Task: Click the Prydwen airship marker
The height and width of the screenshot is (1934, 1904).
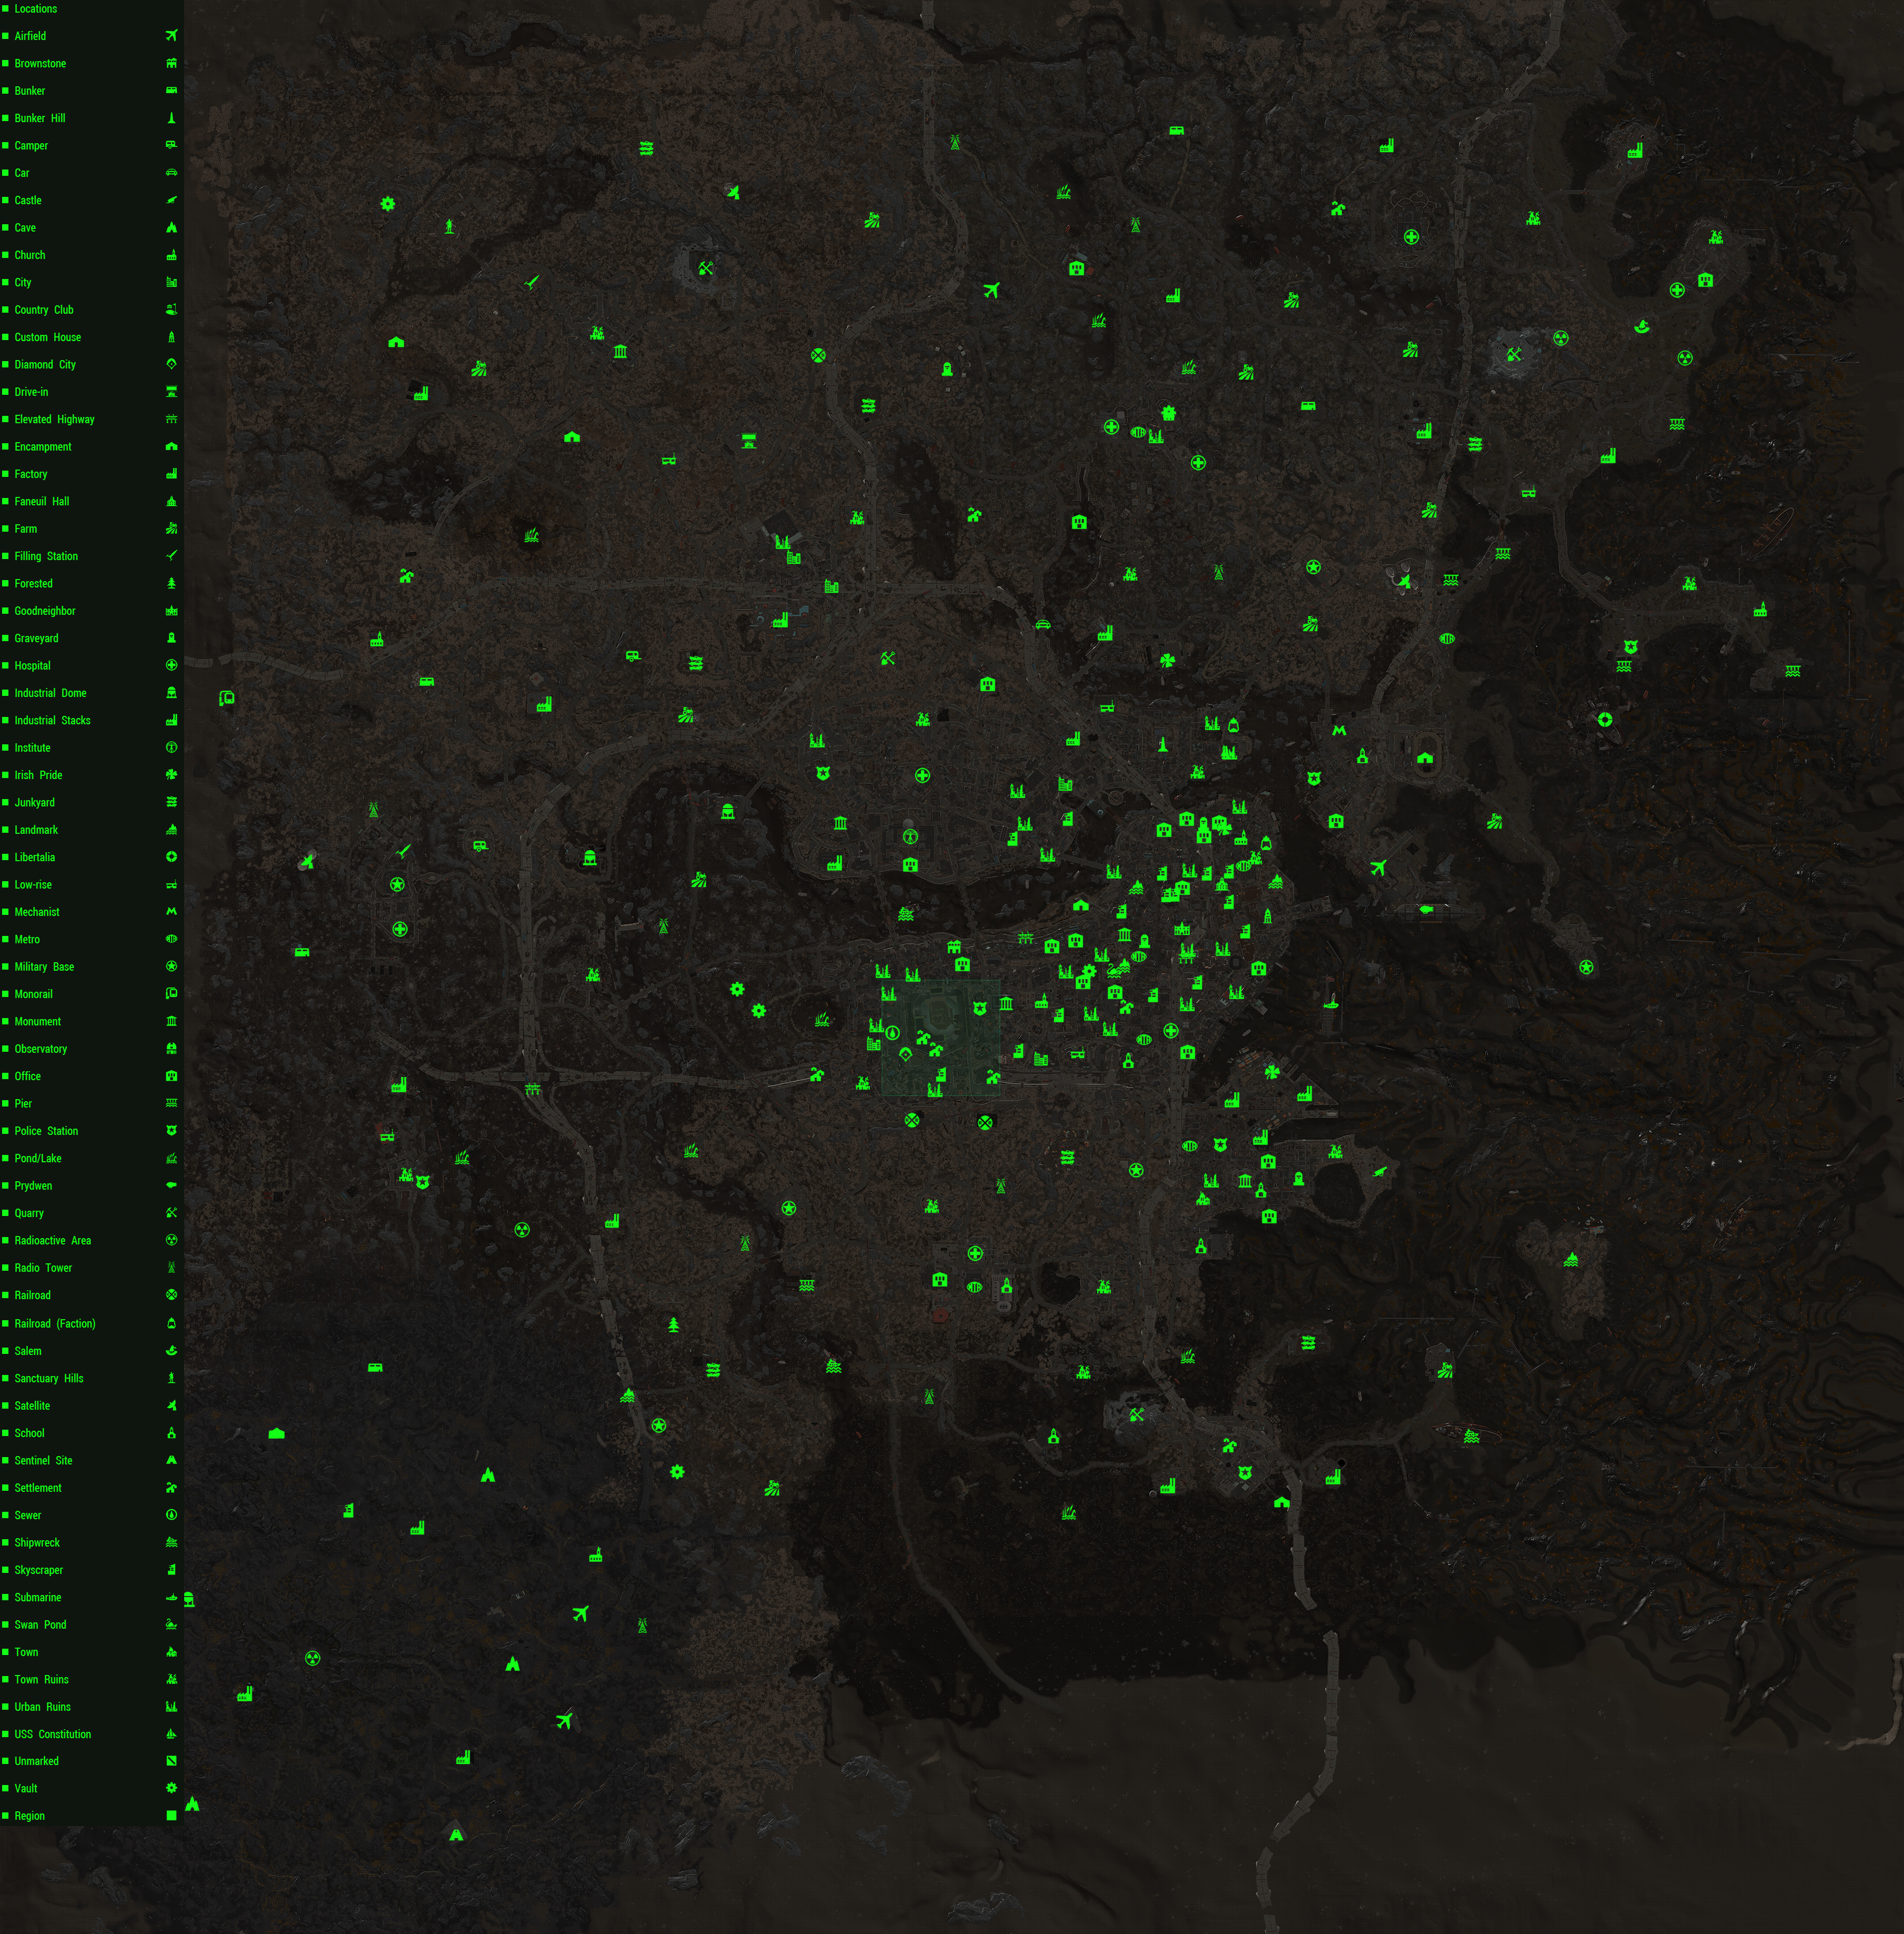Action: (1426, 909)
